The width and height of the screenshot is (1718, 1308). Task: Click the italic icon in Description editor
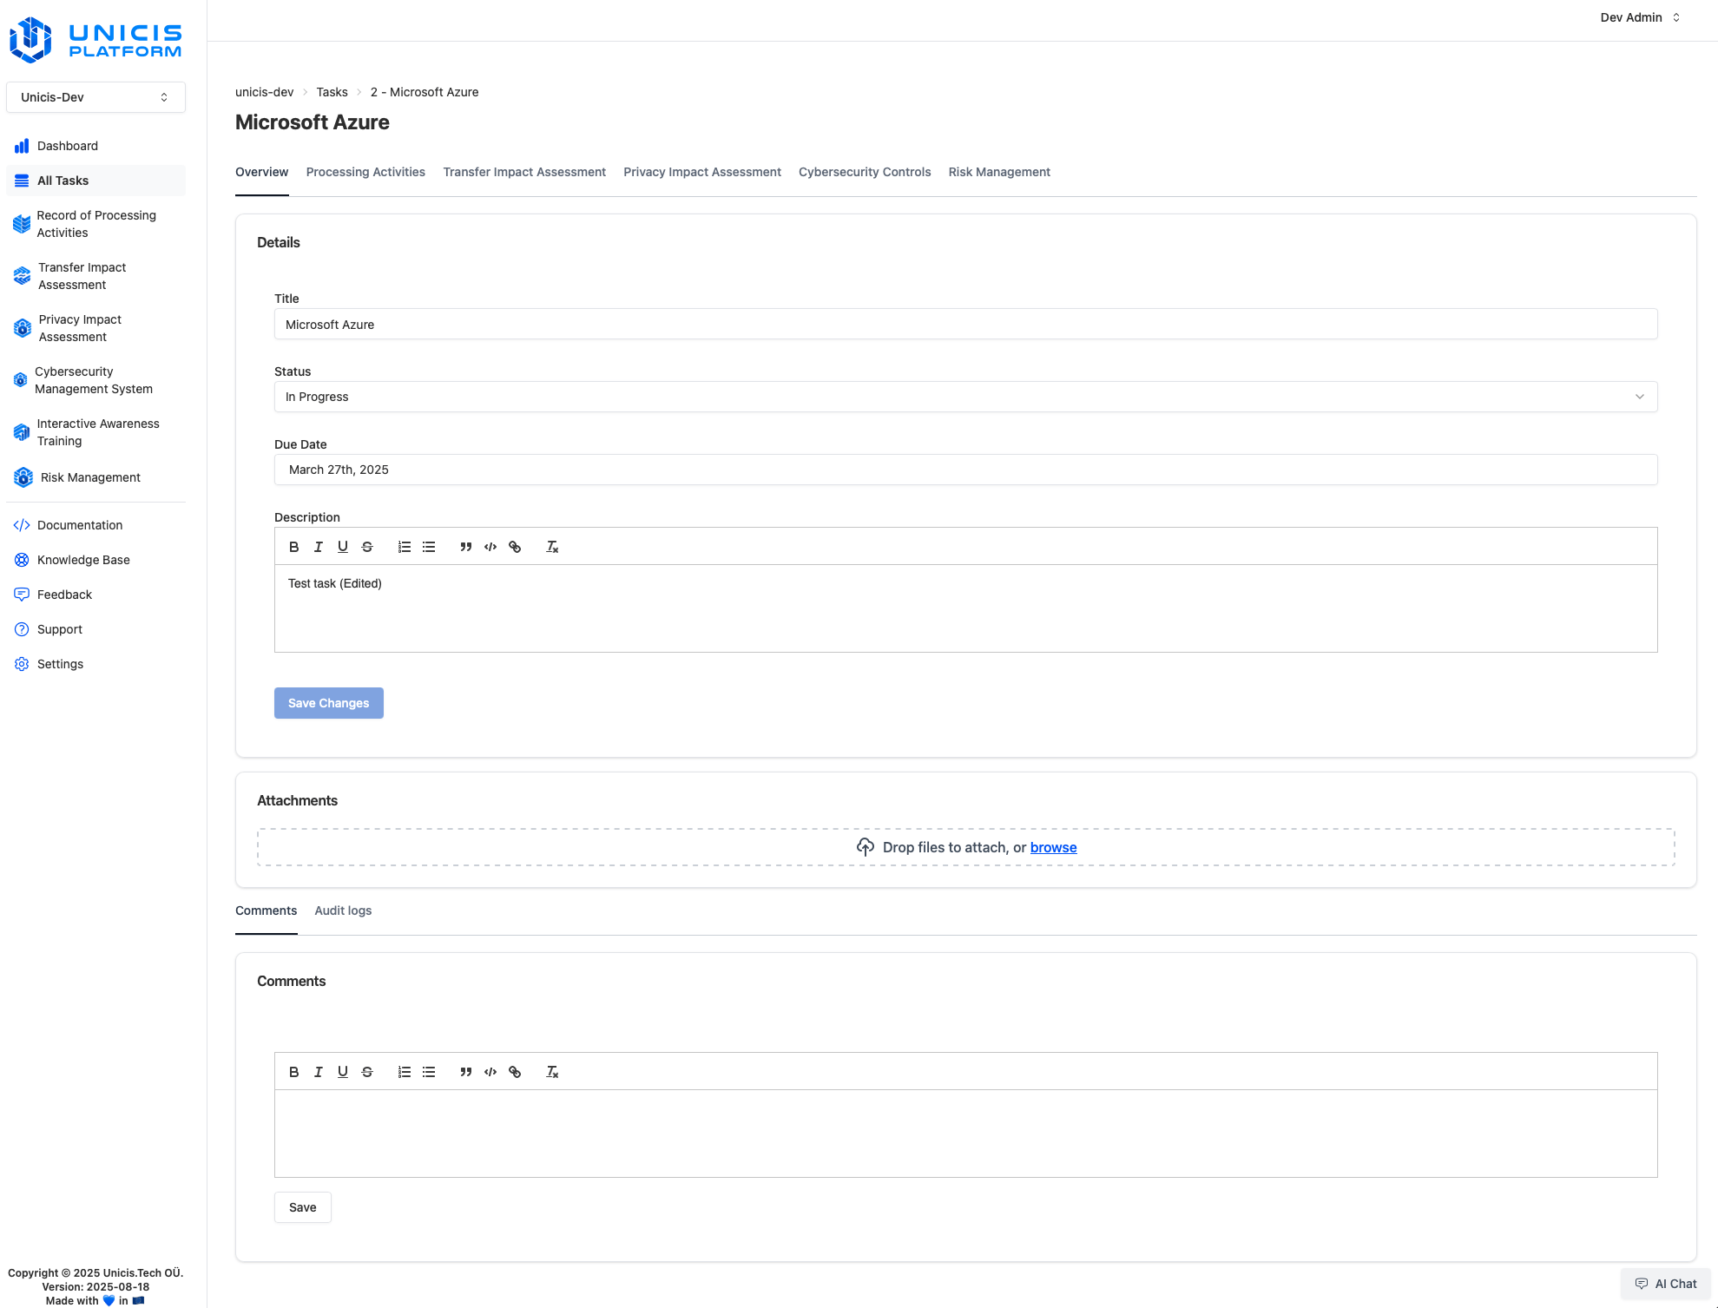pyautogui.click(x=319, y=547)
